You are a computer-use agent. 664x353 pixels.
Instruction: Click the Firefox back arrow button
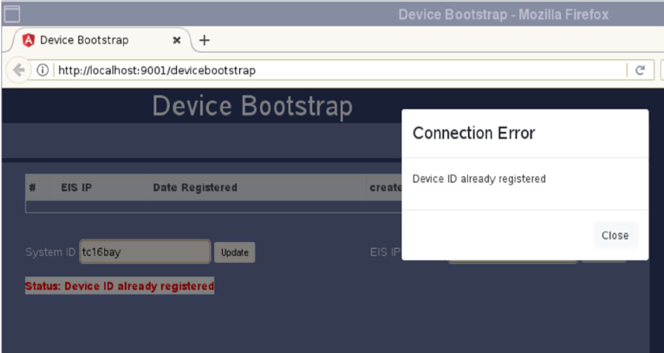click(19, 70)
